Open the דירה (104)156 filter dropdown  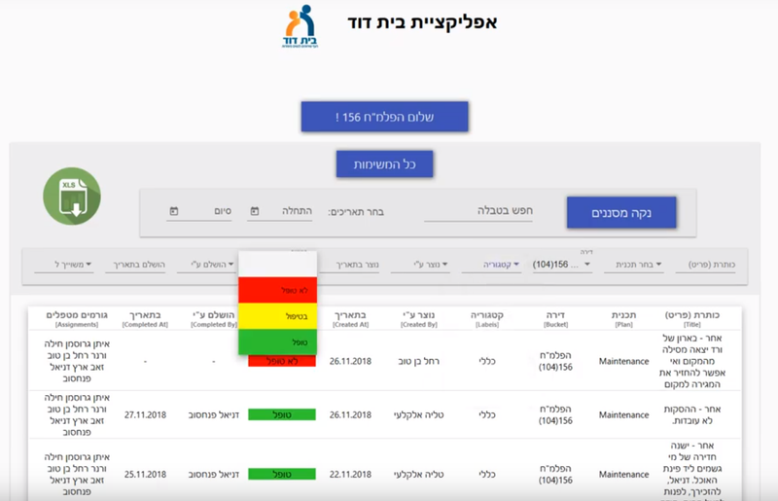coord(562,265)
